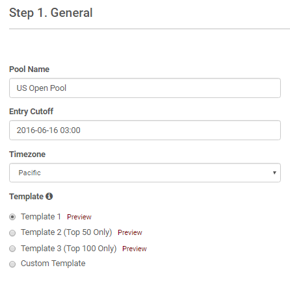Click the Timezone dropdown arrow

(274, 173)
